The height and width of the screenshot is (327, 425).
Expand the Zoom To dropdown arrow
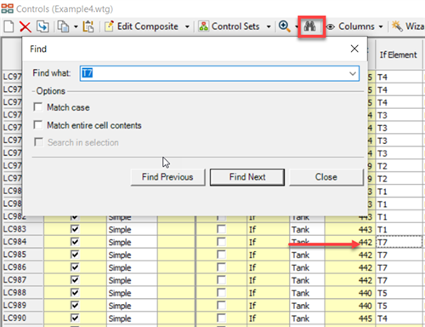pyautogui.click(x=296, y=27)
